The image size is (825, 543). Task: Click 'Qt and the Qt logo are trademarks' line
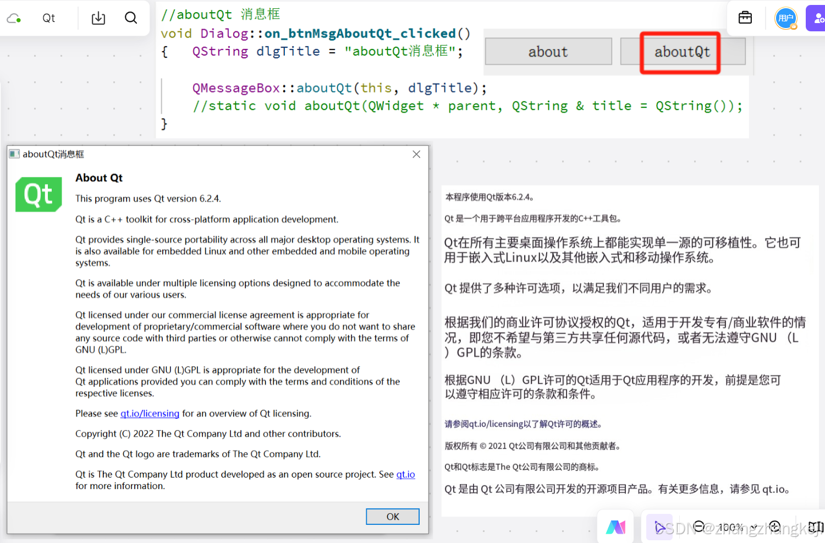(198, 454)
